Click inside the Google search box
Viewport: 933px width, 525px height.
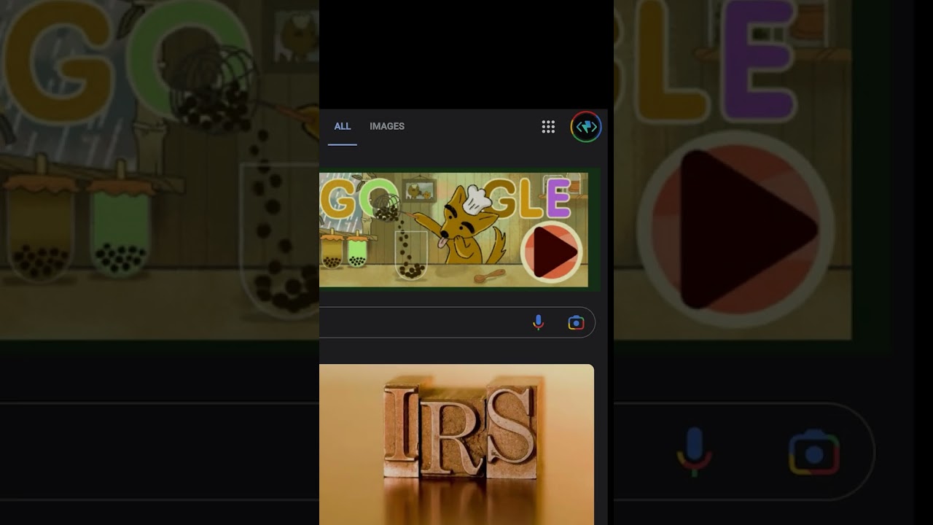click(x=458, y=322)
